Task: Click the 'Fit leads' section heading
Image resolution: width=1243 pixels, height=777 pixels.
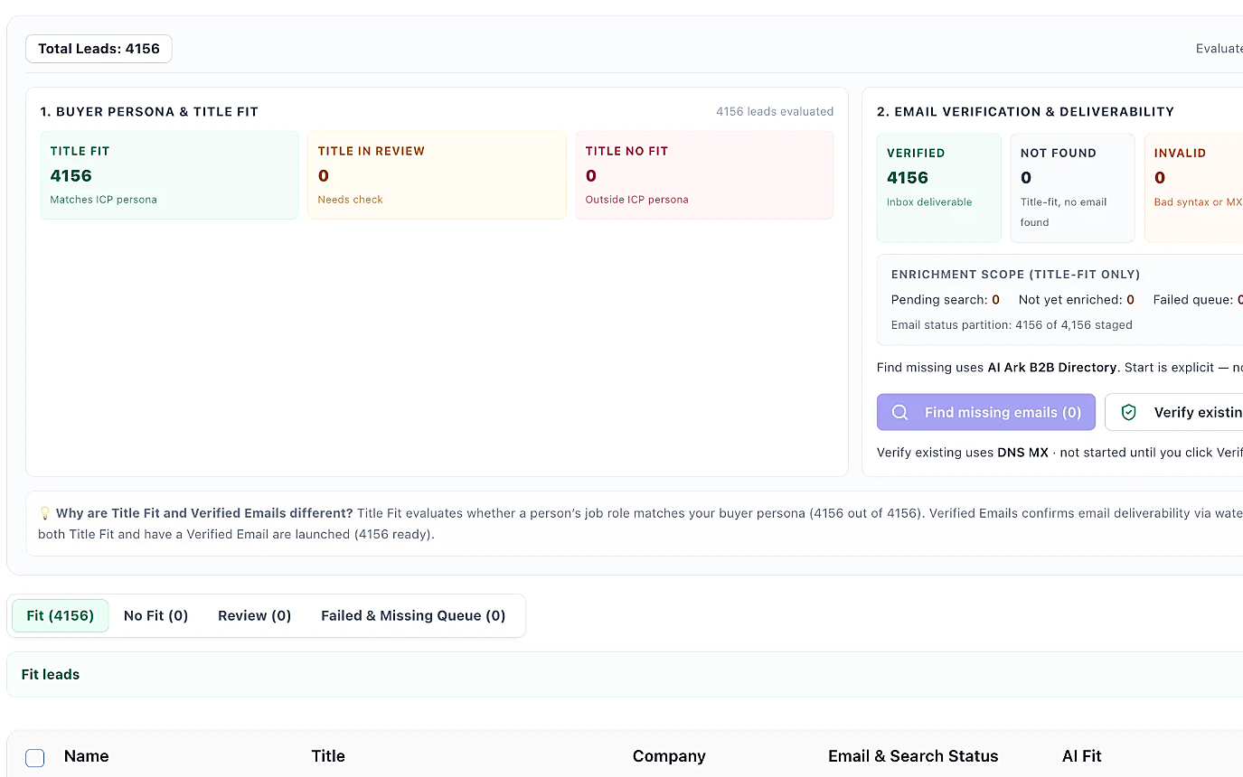Action: [x=51, y=674]
